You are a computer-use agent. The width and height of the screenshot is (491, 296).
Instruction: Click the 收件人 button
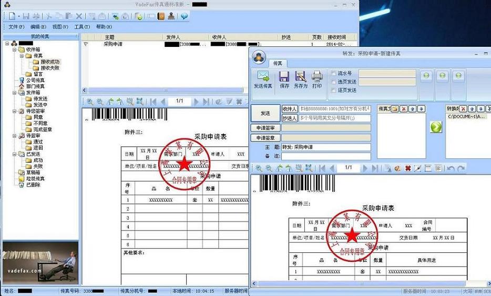[x=289, y=109]
